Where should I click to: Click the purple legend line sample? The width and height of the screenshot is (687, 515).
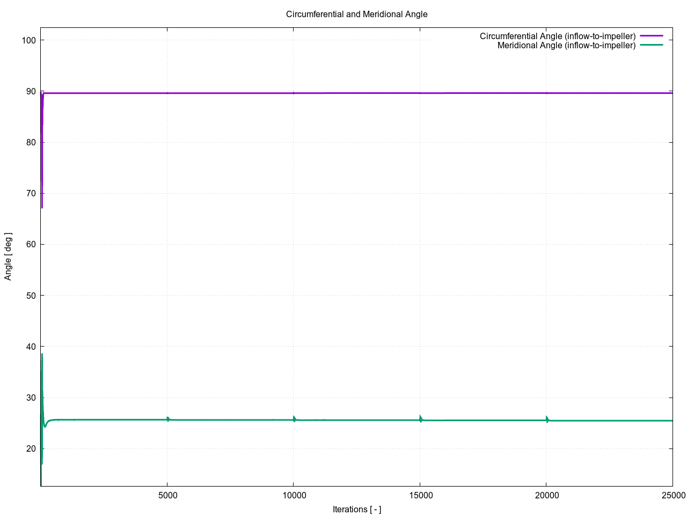click(x=652, y=36)
